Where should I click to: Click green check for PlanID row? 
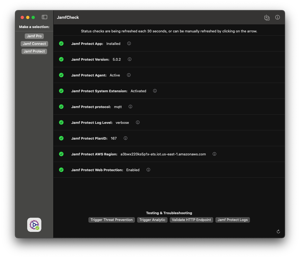coord(61,138)
